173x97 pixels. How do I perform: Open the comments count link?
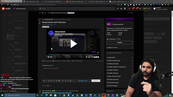click(47, 61)
